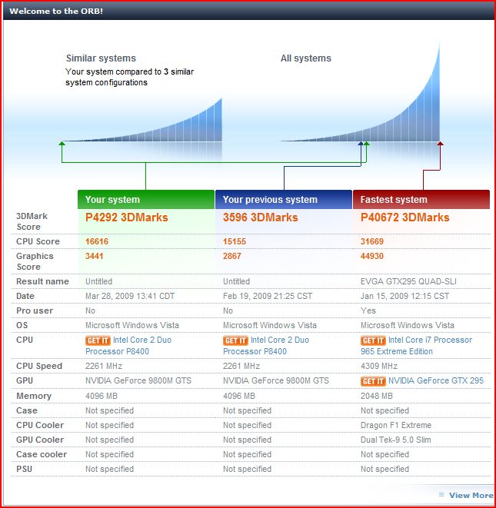Click date Mar 28, 2009 13:41 CDT
The height and width of the screenshot is (508, 496).
tap(130, 296)
